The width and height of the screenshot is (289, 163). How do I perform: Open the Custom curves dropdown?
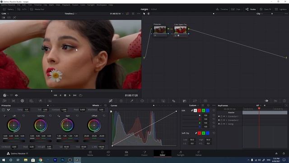[x=194, y=105]
